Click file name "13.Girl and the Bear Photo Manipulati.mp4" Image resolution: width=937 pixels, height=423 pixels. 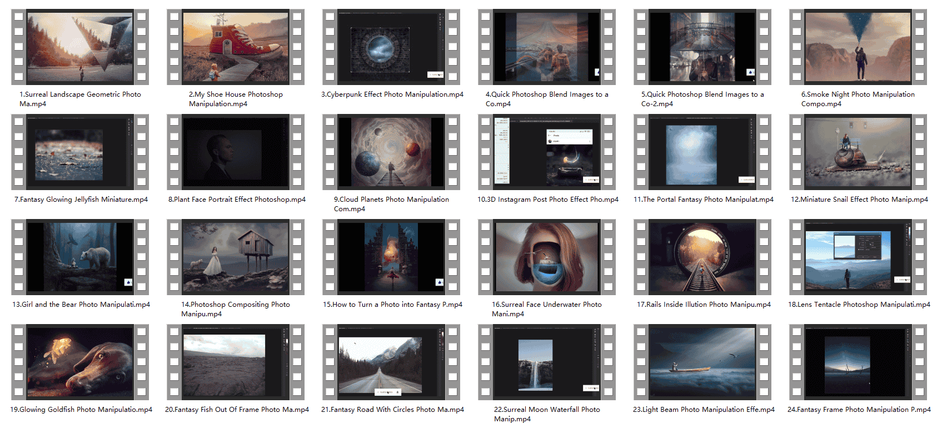81,305
